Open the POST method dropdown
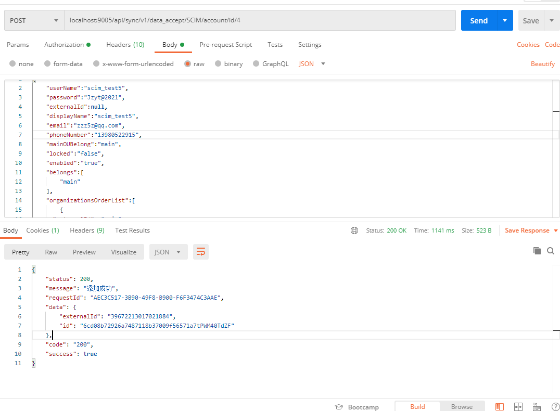Screen dimensions: 560x411 coord(34,21)
